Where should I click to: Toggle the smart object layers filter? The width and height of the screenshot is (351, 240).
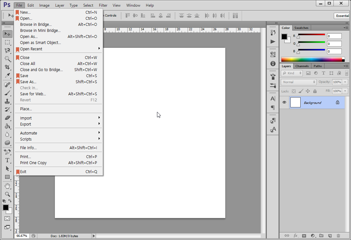339,73
